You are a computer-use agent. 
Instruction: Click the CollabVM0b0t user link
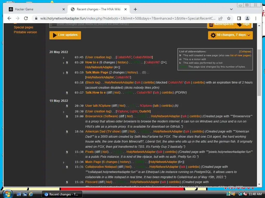coord(143,57)
